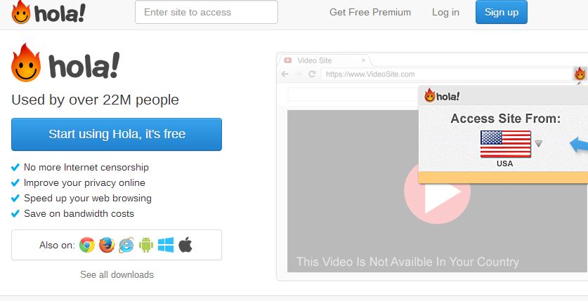Click Start using Hola, it's free
The image size is (588, 301).
point(117,134)
